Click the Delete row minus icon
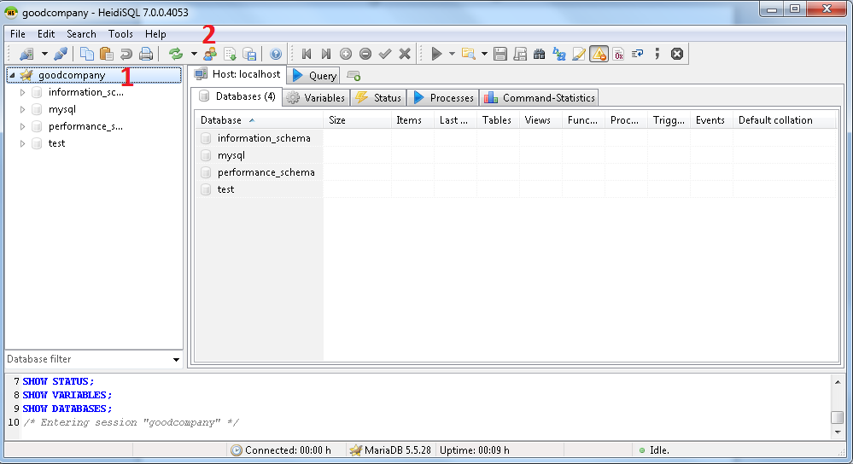Screen dimensions: 853x464 [x=365, y=54]
